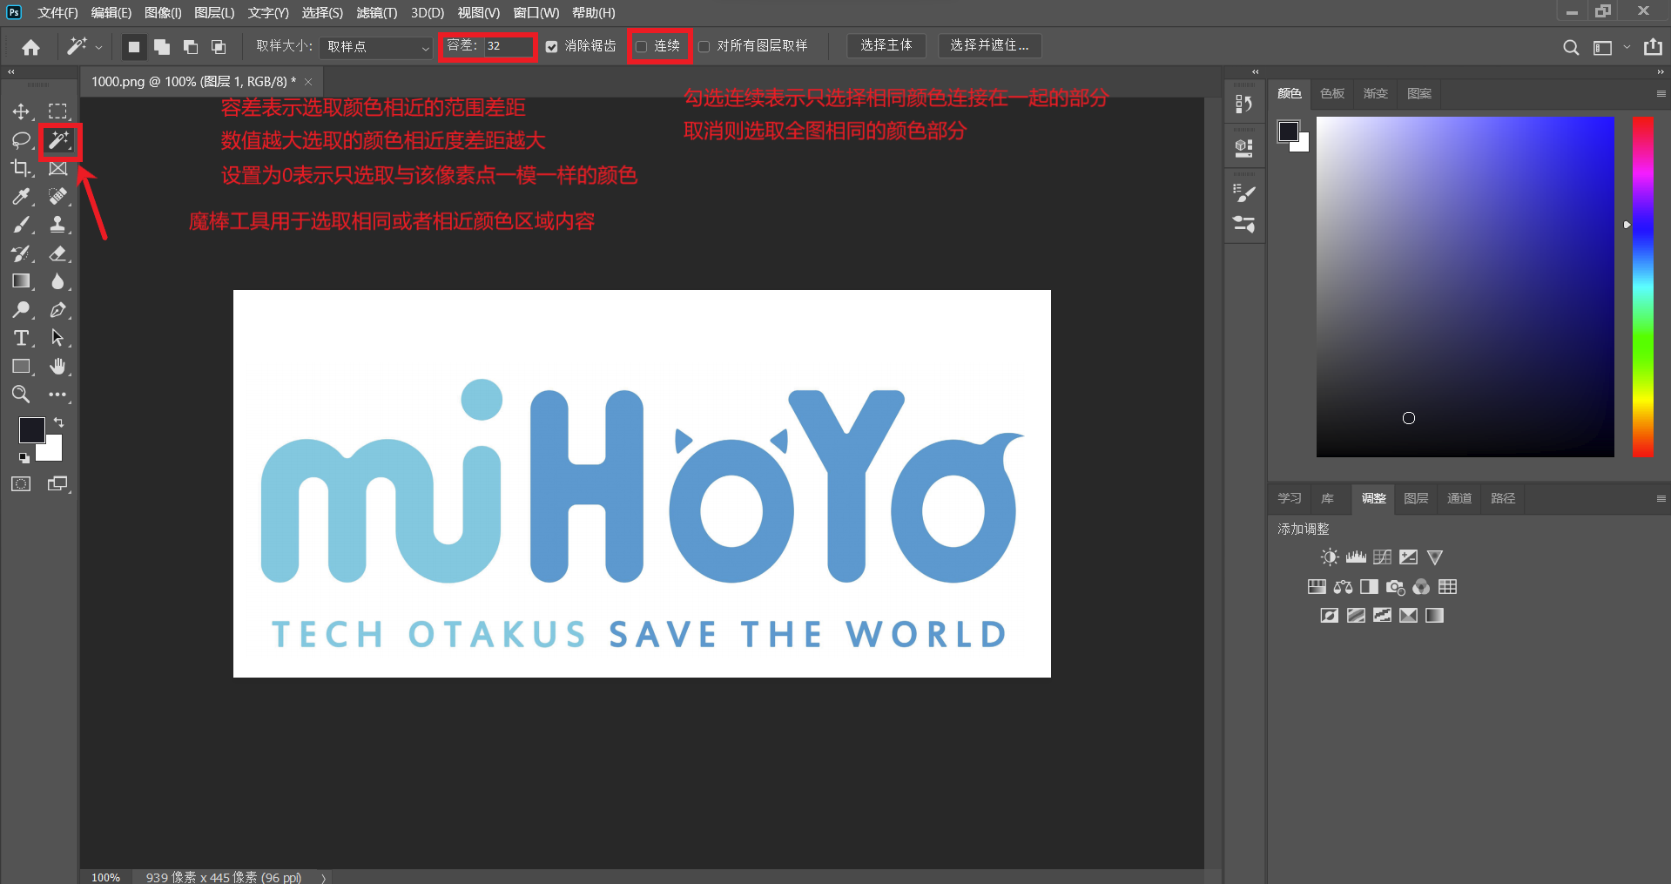This screenshot has height=884, width=1671.
Task: Open the Edit Toolbar ellipsis menu
Action: click(57, 395)
